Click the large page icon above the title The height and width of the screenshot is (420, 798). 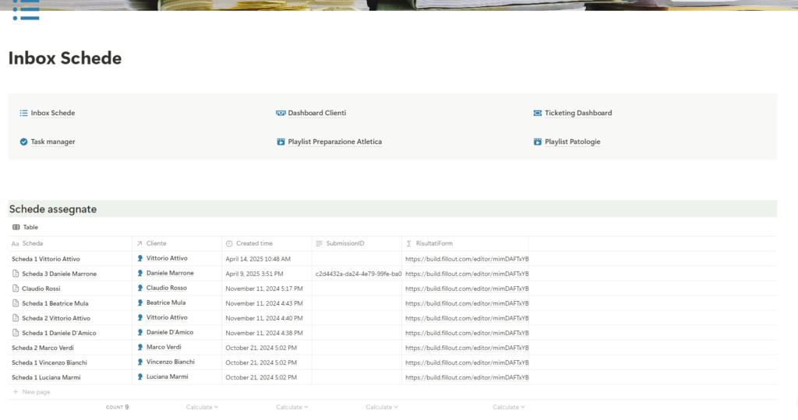click(x=26, y=10)
